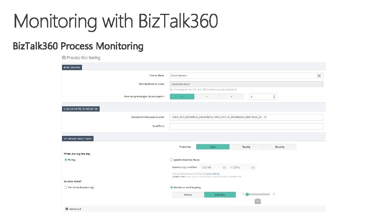
Task: Edit the Friendly Monitor Name field
Action: 246,84
